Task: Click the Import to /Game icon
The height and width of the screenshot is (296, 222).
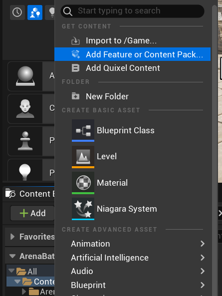Action: click(75, 41)
